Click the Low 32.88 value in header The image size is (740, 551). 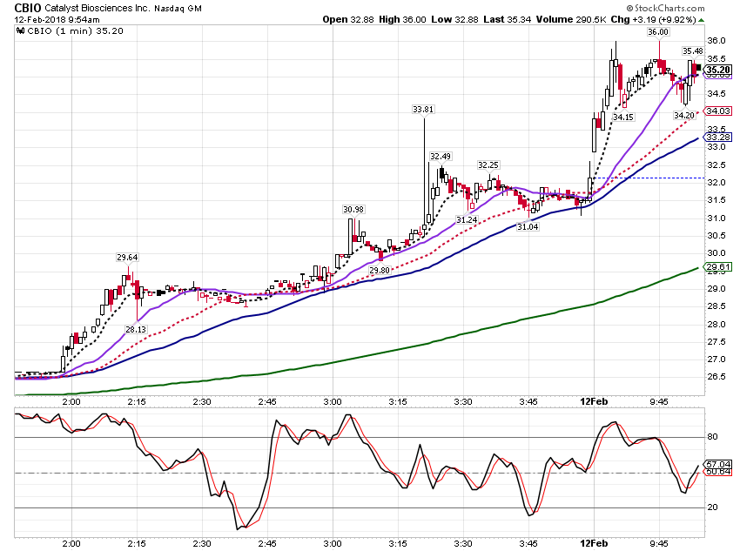pyautogui.click(x=455, y=19)
